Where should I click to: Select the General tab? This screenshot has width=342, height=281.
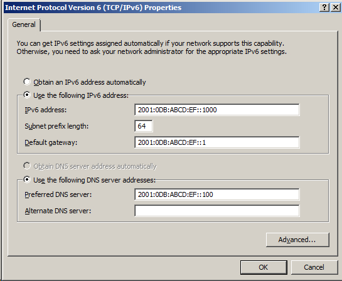click(24, 24)
